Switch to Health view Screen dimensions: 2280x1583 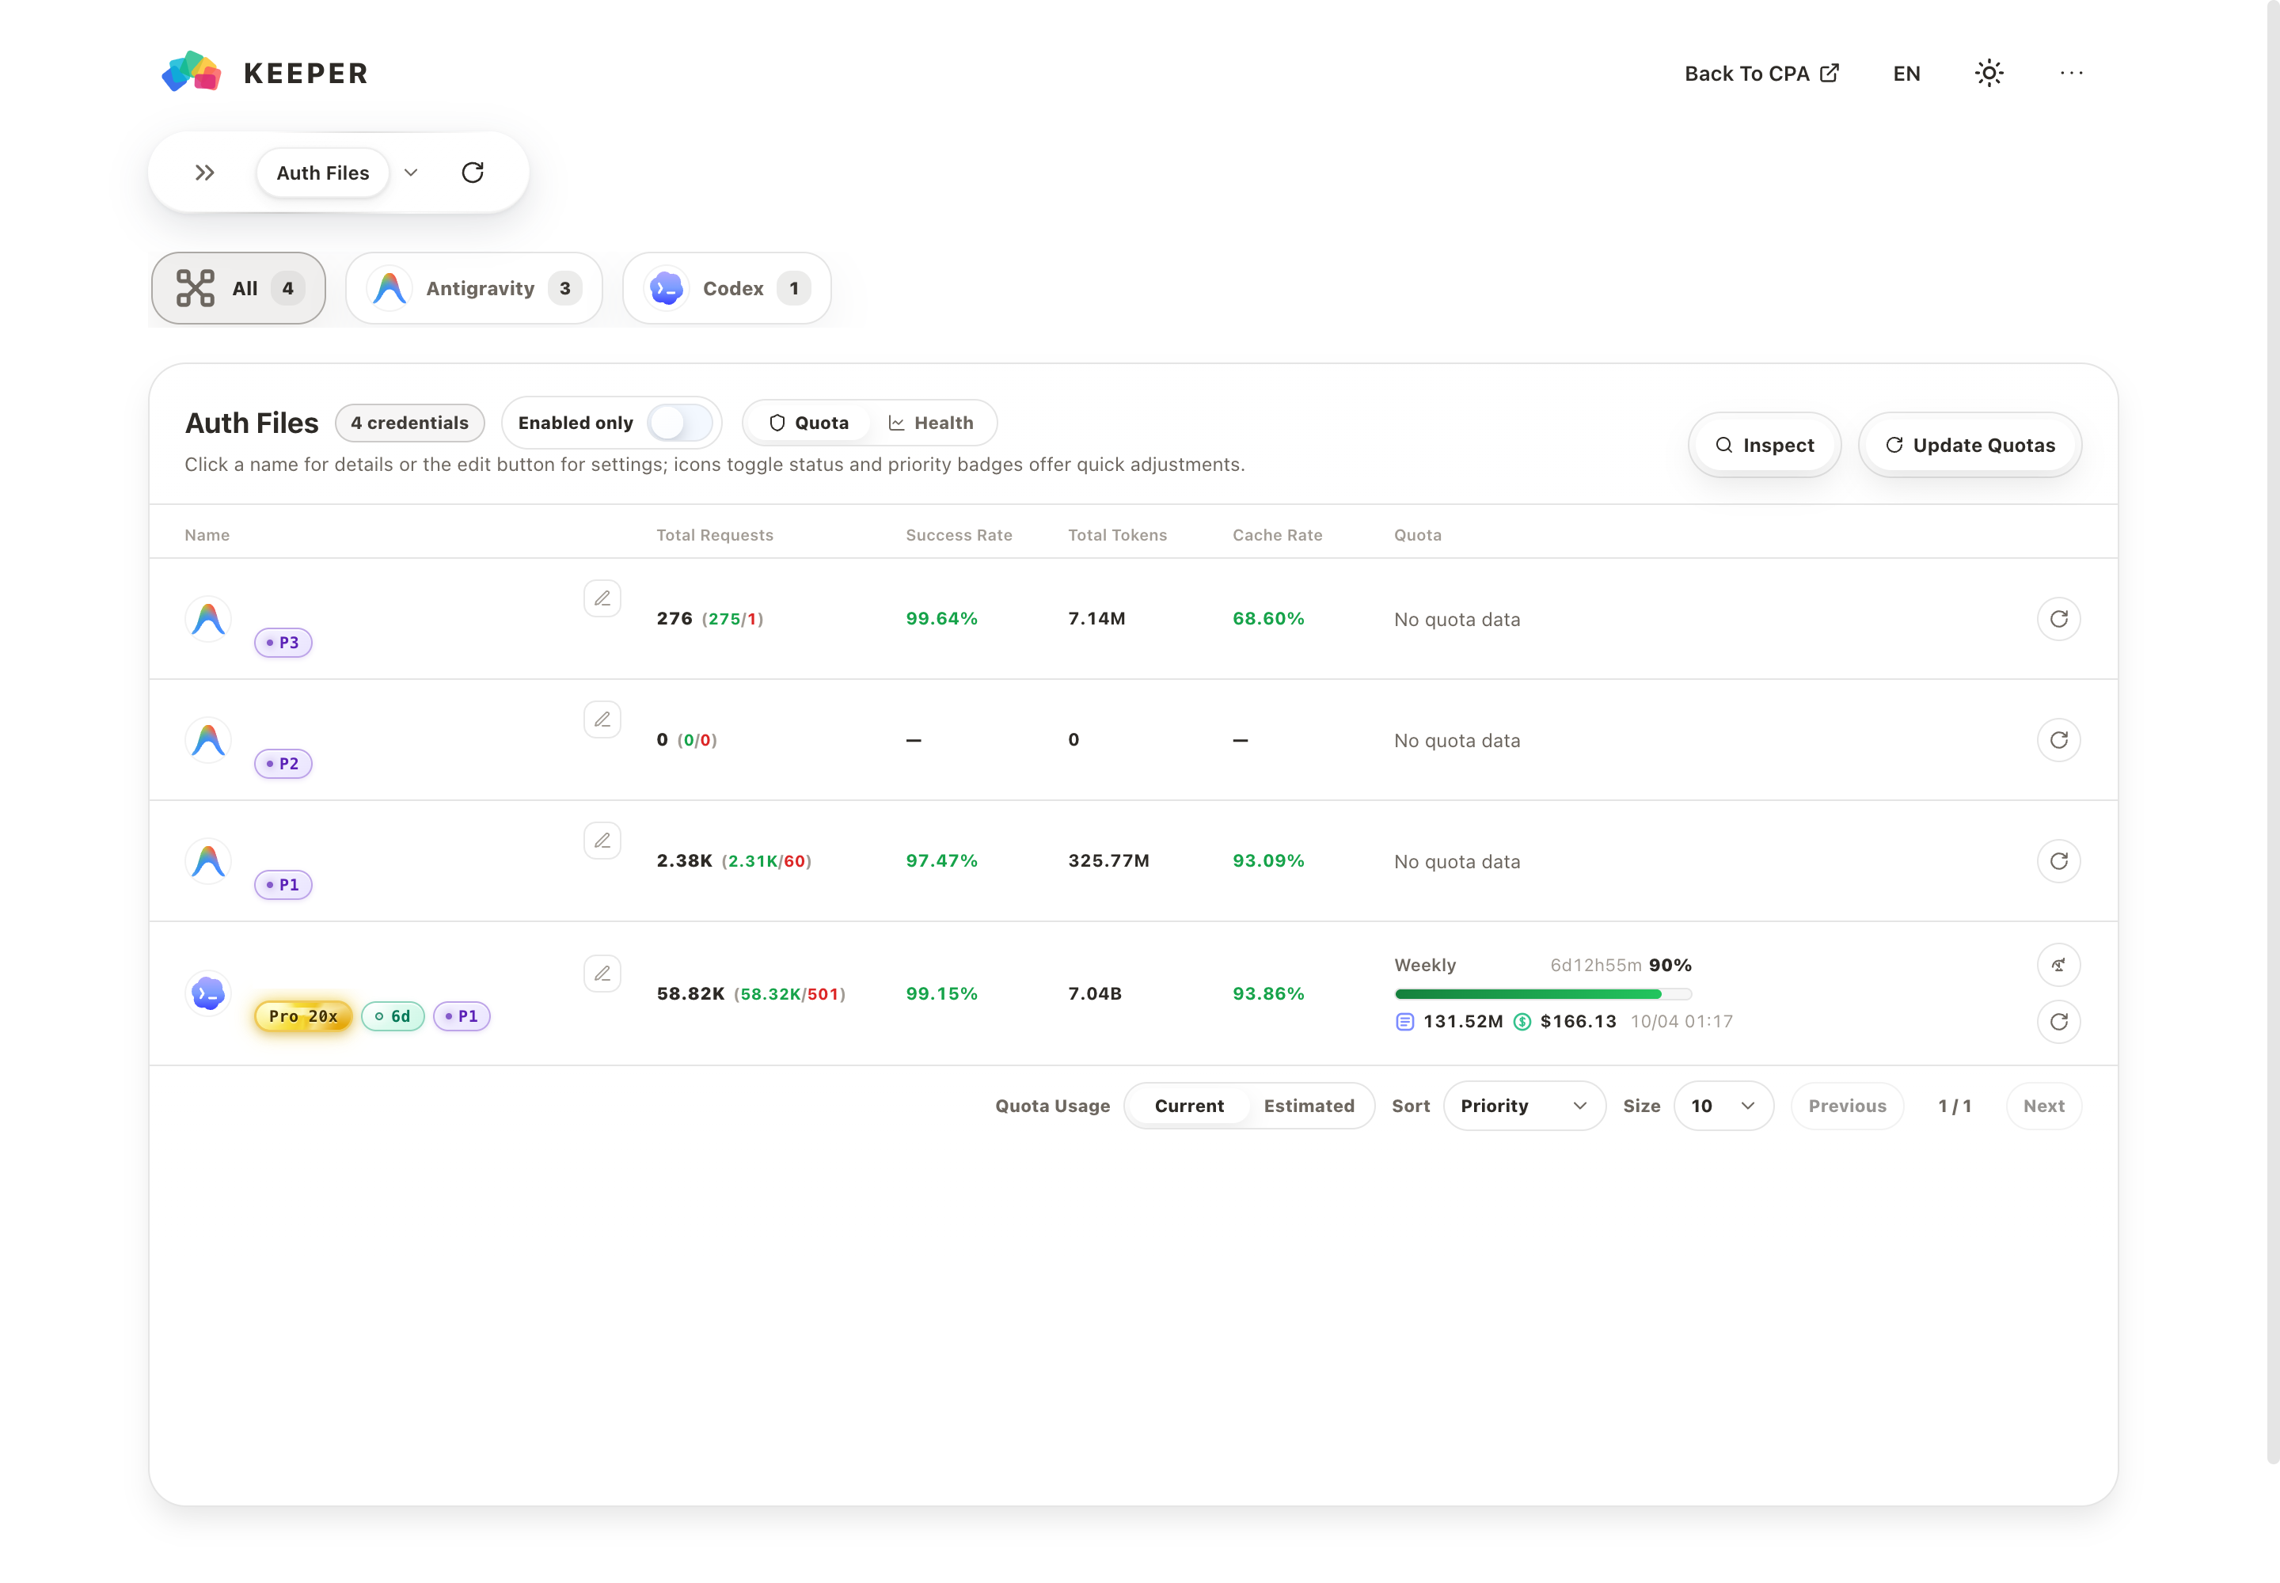point(931,423)
